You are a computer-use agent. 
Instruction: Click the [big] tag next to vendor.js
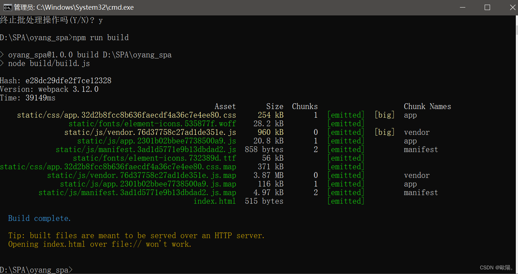point(384,132)
